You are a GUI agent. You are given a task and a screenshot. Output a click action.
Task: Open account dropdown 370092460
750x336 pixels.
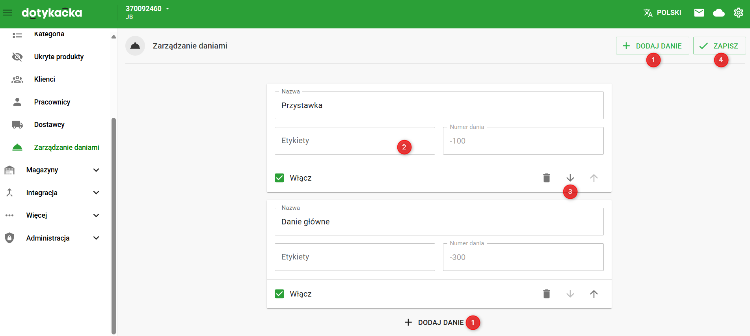[147, 9]
